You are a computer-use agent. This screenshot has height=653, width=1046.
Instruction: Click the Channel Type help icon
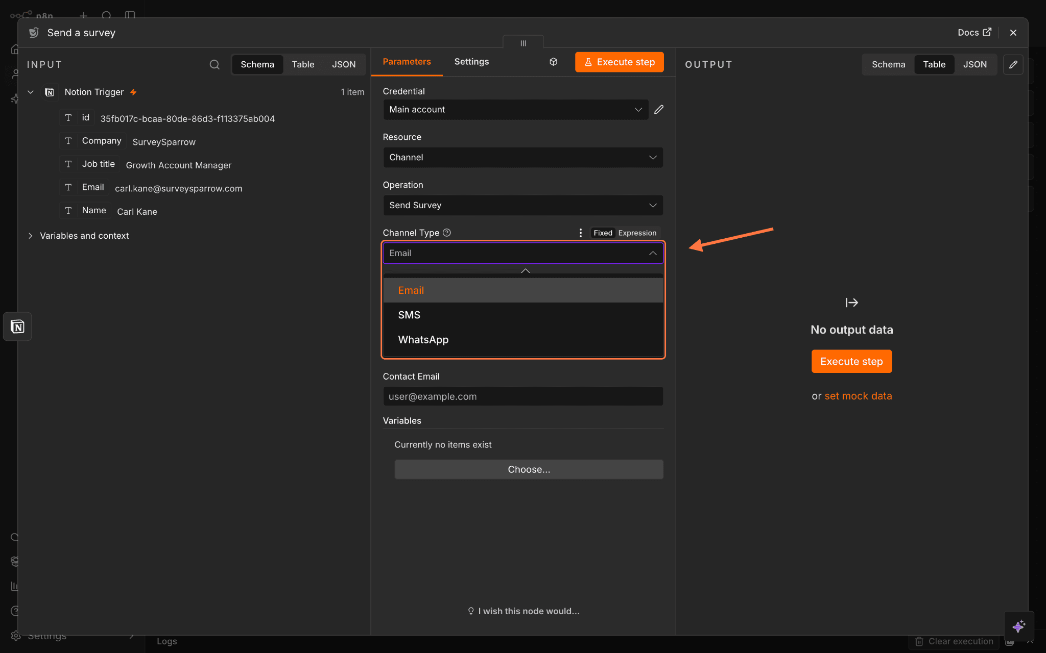click(x=447, y=233)
